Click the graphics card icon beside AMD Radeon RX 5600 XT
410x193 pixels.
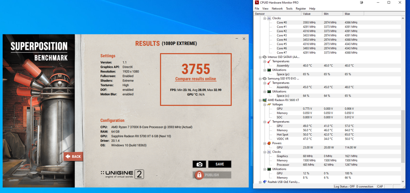click(x=265, y=100)
